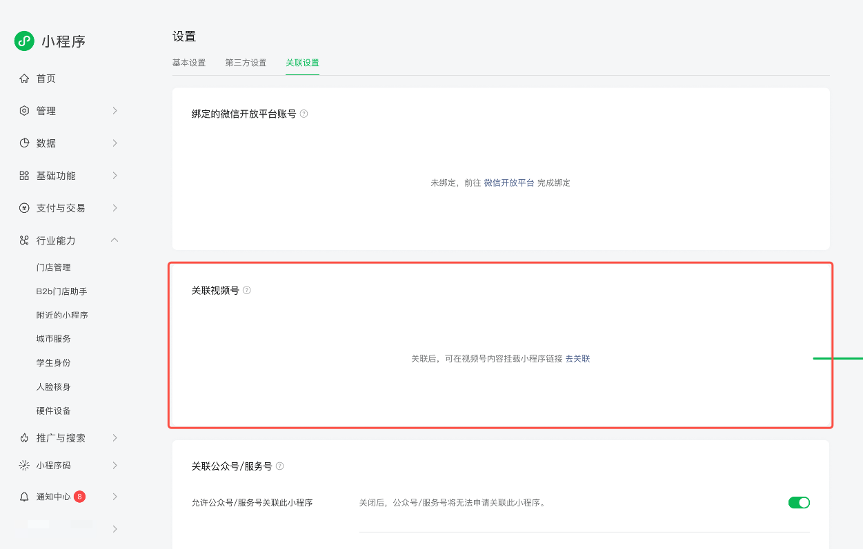Open 人脸核身 in sidebar
863x549 pixels.
54,387
